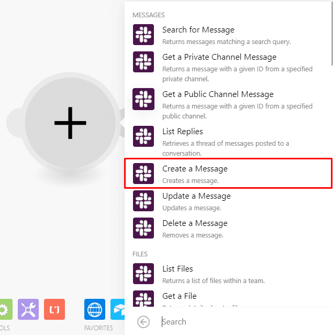Click the blue globe HTTP favorite icon
Image resolution: width=333 pixels, height=335 pixels.
(95, 309)
